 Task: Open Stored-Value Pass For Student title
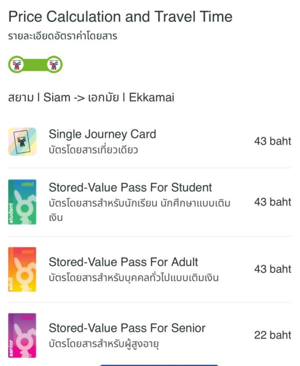click(130, 187)
